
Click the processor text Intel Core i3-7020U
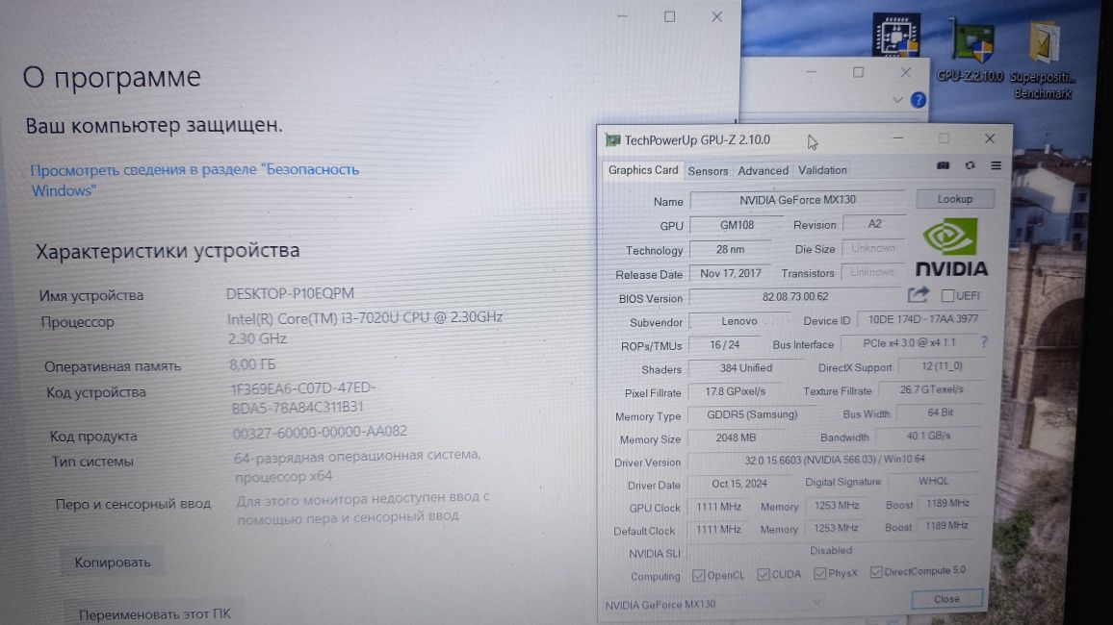coord(365,328)
